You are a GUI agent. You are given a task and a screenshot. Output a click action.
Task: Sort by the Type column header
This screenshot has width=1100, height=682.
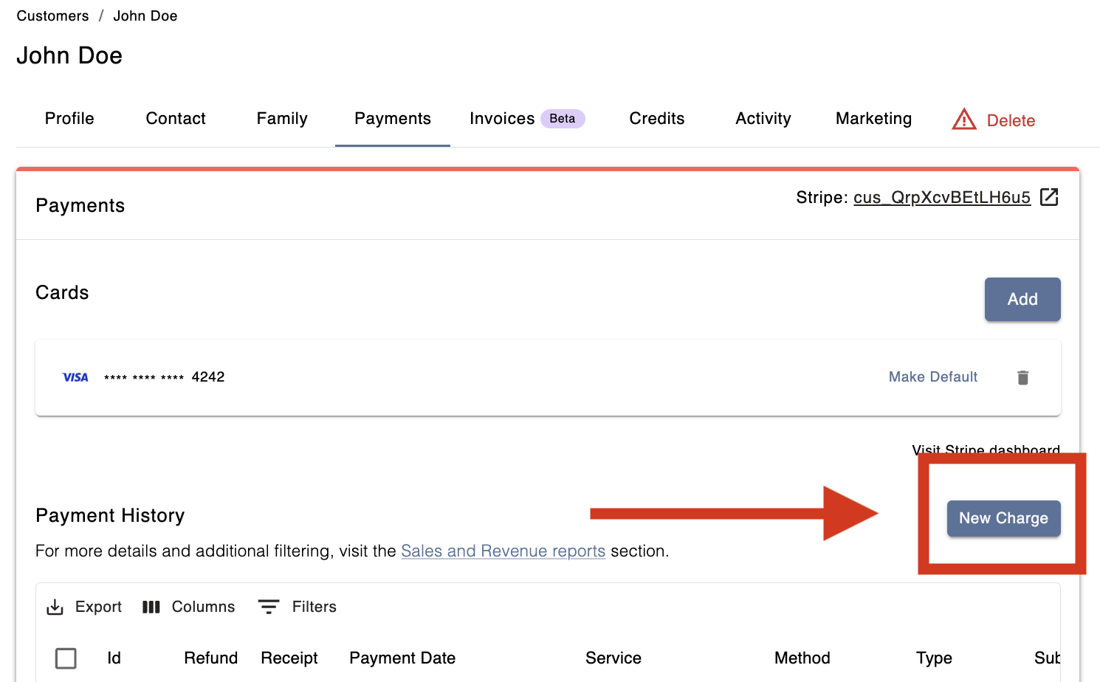click(x=934, y=658)
